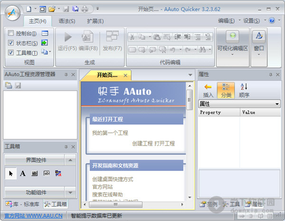This screenshot has width=285, height=221.
Task: Toggle the pin on the 工具箱 panel
Action: [x=66, y=147]
